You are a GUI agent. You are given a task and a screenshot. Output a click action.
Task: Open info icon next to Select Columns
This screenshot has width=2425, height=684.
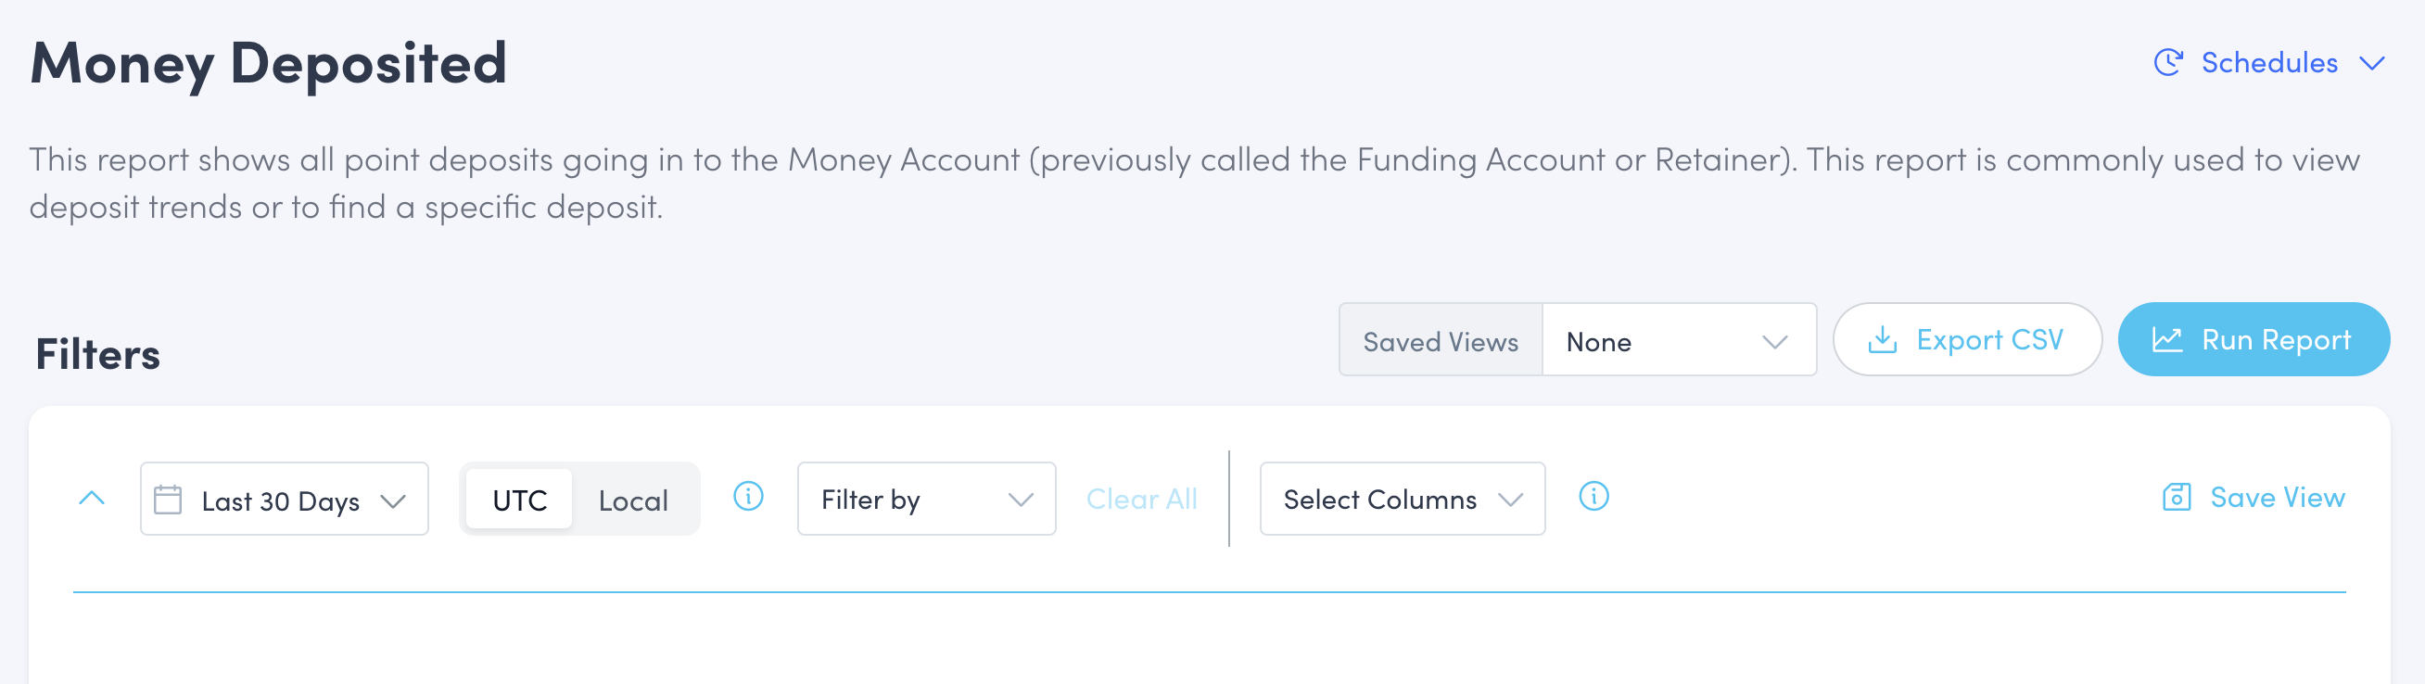tap(1593, 496)
